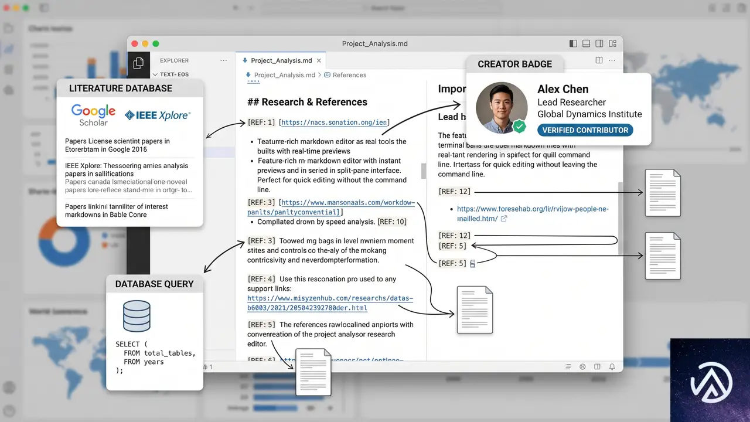The width and height of the screenshot is (750, 422).
Task: Click the IEEE Xplore logo
Action: point(158,115)
